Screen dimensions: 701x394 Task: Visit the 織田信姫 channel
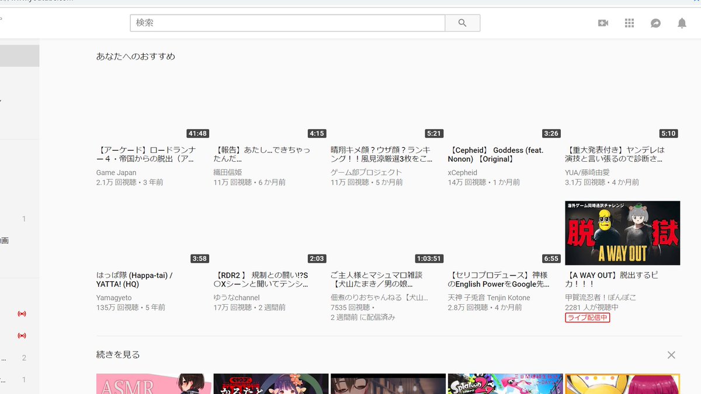(x=228, y=173)
